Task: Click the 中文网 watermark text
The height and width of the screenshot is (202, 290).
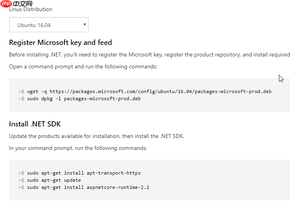Action: click(23, 4)
